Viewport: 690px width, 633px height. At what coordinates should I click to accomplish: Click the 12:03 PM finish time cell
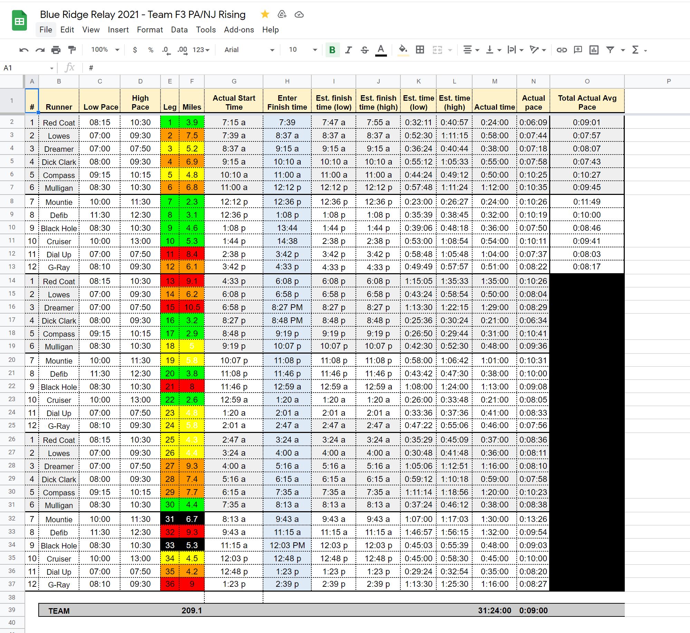tap(287, 545)
